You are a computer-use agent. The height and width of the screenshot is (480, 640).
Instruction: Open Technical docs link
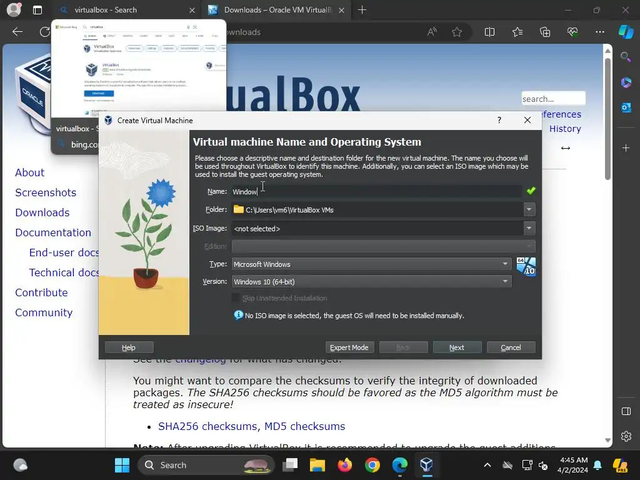point(64,272)
